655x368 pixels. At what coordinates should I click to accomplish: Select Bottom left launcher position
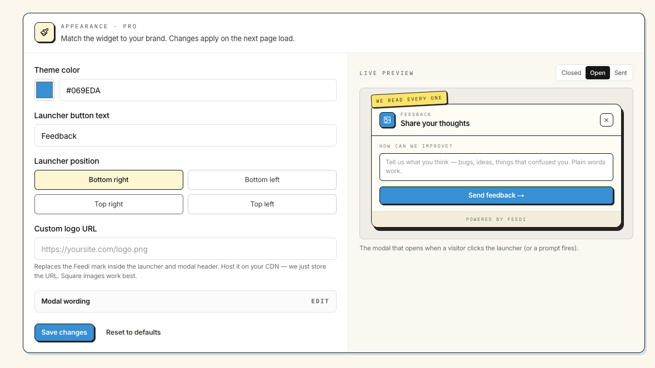pyautogui.click(x=262, y=180)
